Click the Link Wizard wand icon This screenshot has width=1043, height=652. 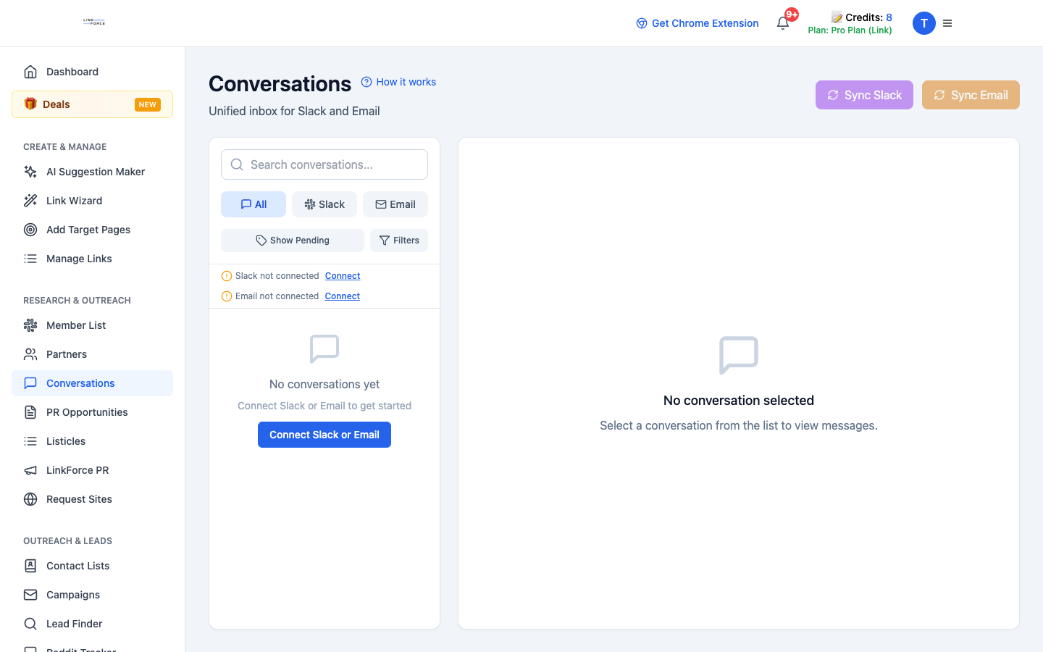(x=30, y=201)
